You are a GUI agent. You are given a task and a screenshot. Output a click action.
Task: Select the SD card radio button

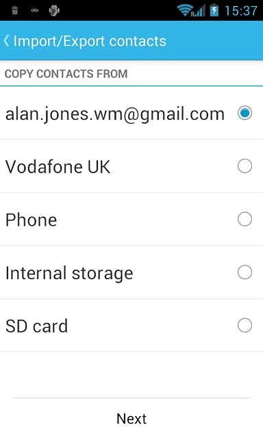coord(245,325)
